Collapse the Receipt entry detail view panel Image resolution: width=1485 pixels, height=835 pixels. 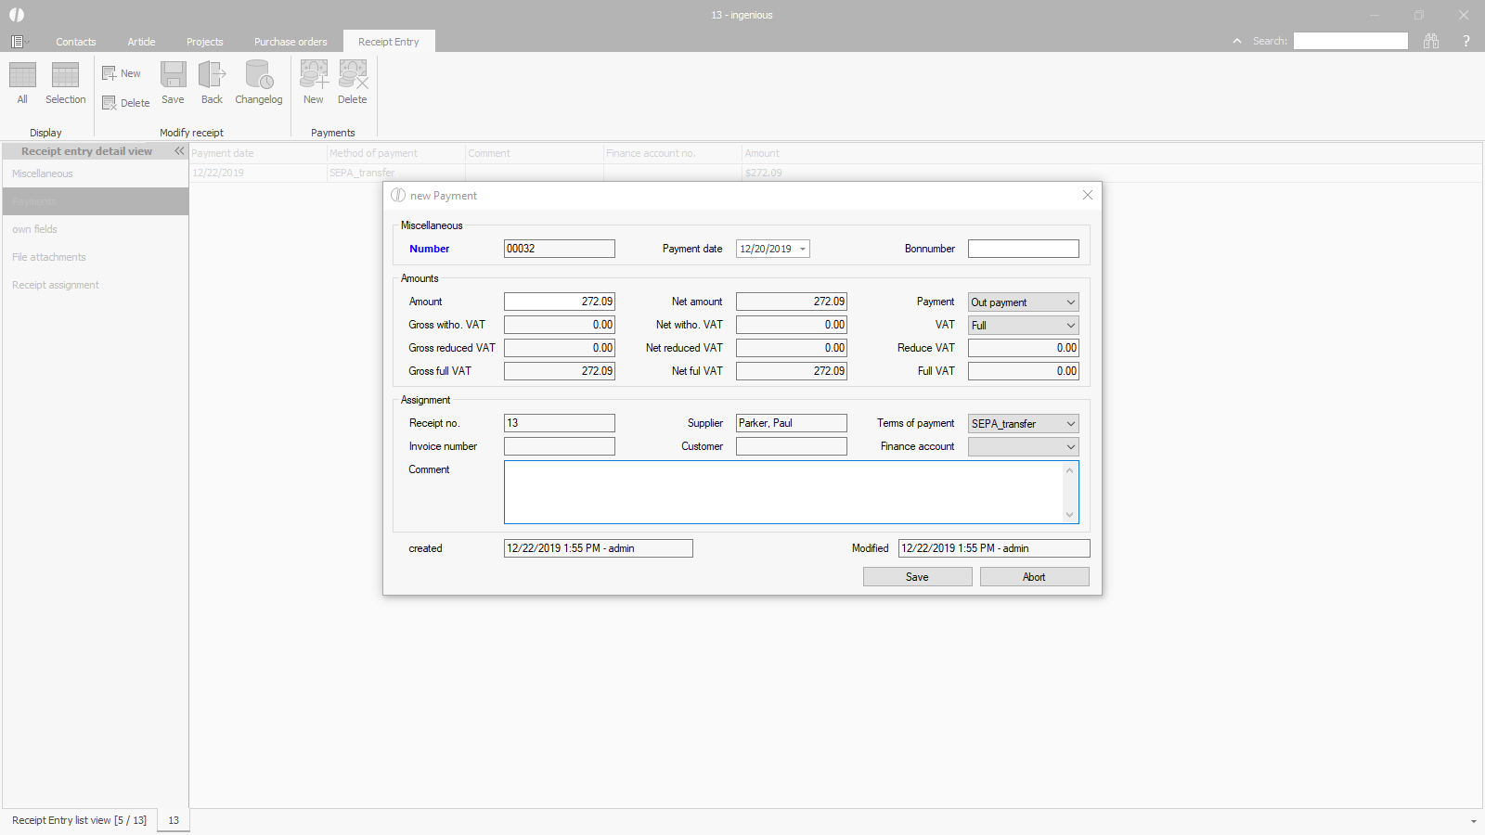[179, 151]
